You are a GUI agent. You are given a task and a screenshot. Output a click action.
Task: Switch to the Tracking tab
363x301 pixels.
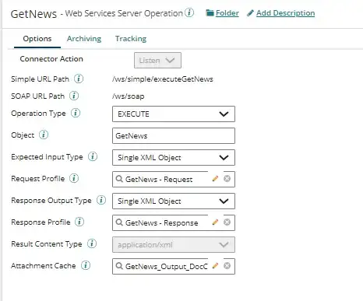click(x=131, y=39)
